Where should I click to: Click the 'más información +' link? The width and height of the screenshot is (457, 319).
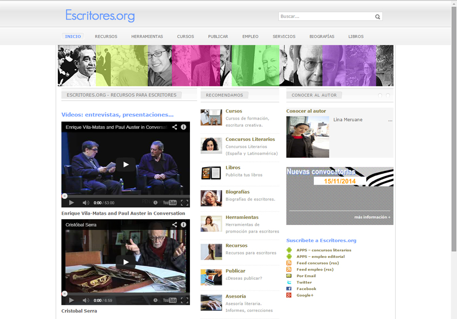[372, 217]
